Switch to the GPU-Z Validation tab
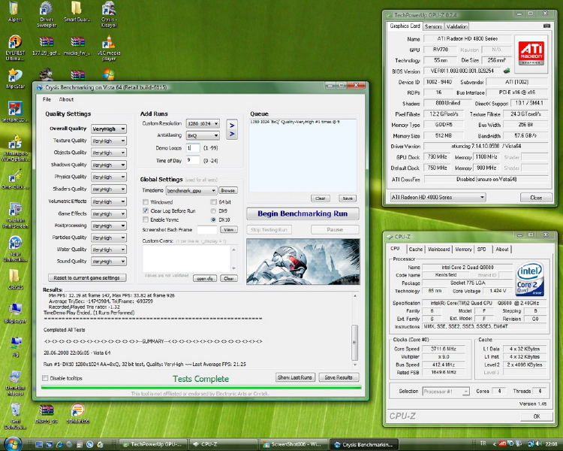The image size is (563, 451). [456, 26]
